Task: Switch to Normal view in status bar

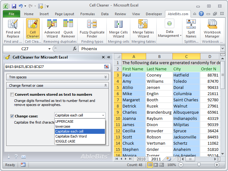Action: [x=150, y=165]
